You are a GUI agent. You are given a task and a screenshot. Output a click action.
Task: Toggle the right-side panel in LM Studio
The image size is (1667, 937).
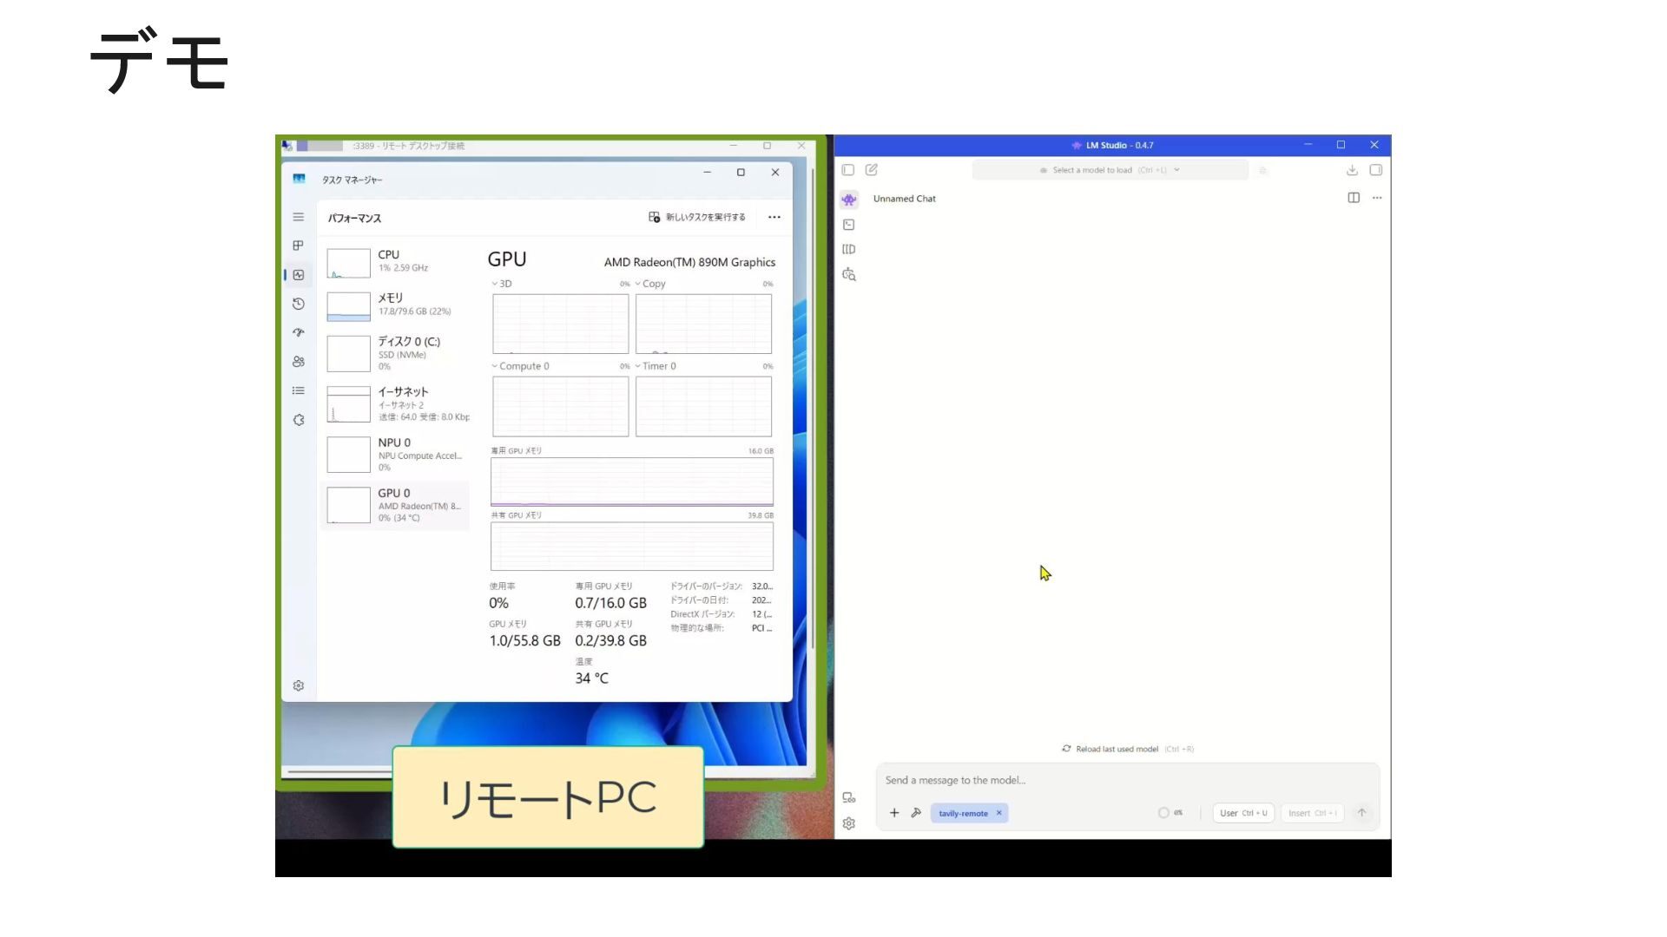(x=1375, y=170)
